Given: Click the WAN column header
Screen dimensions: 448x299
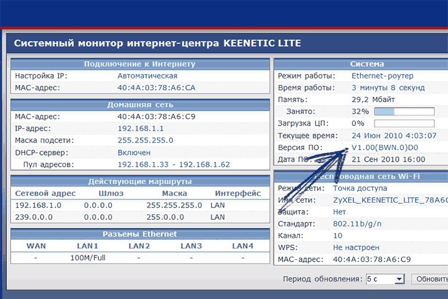Looking at the screenshot, I should tap(36, 246).
